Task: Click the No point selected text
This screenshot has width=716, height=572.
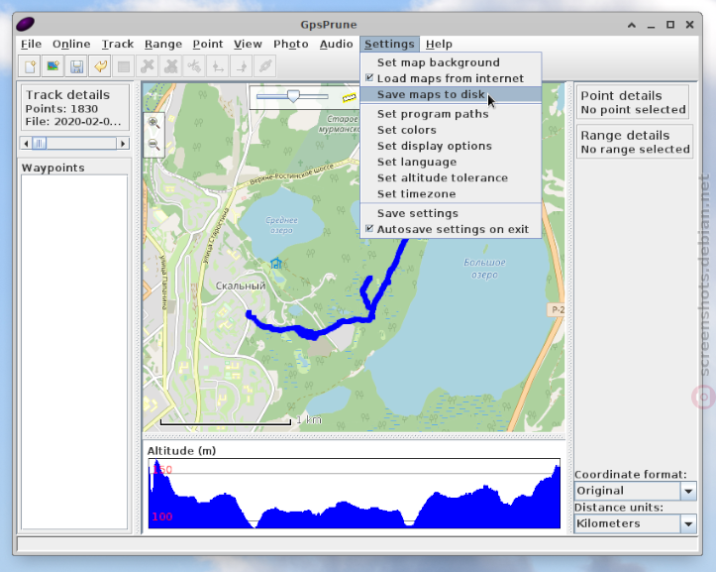Action: (634, 110)
